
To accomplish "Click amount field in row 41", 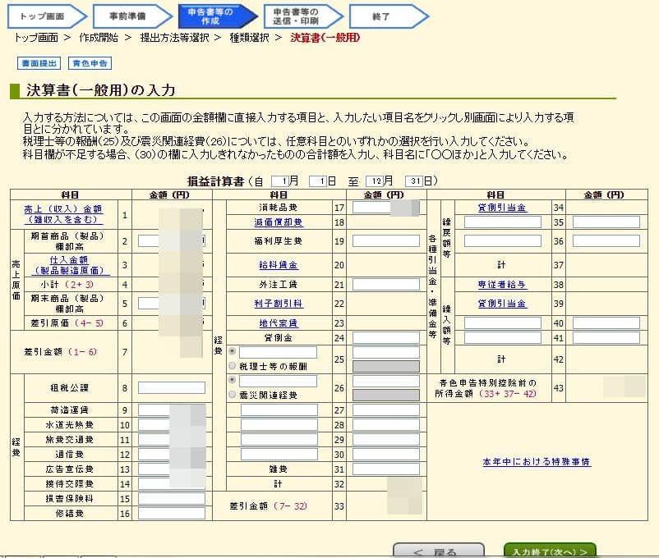I will click(606, 337).
